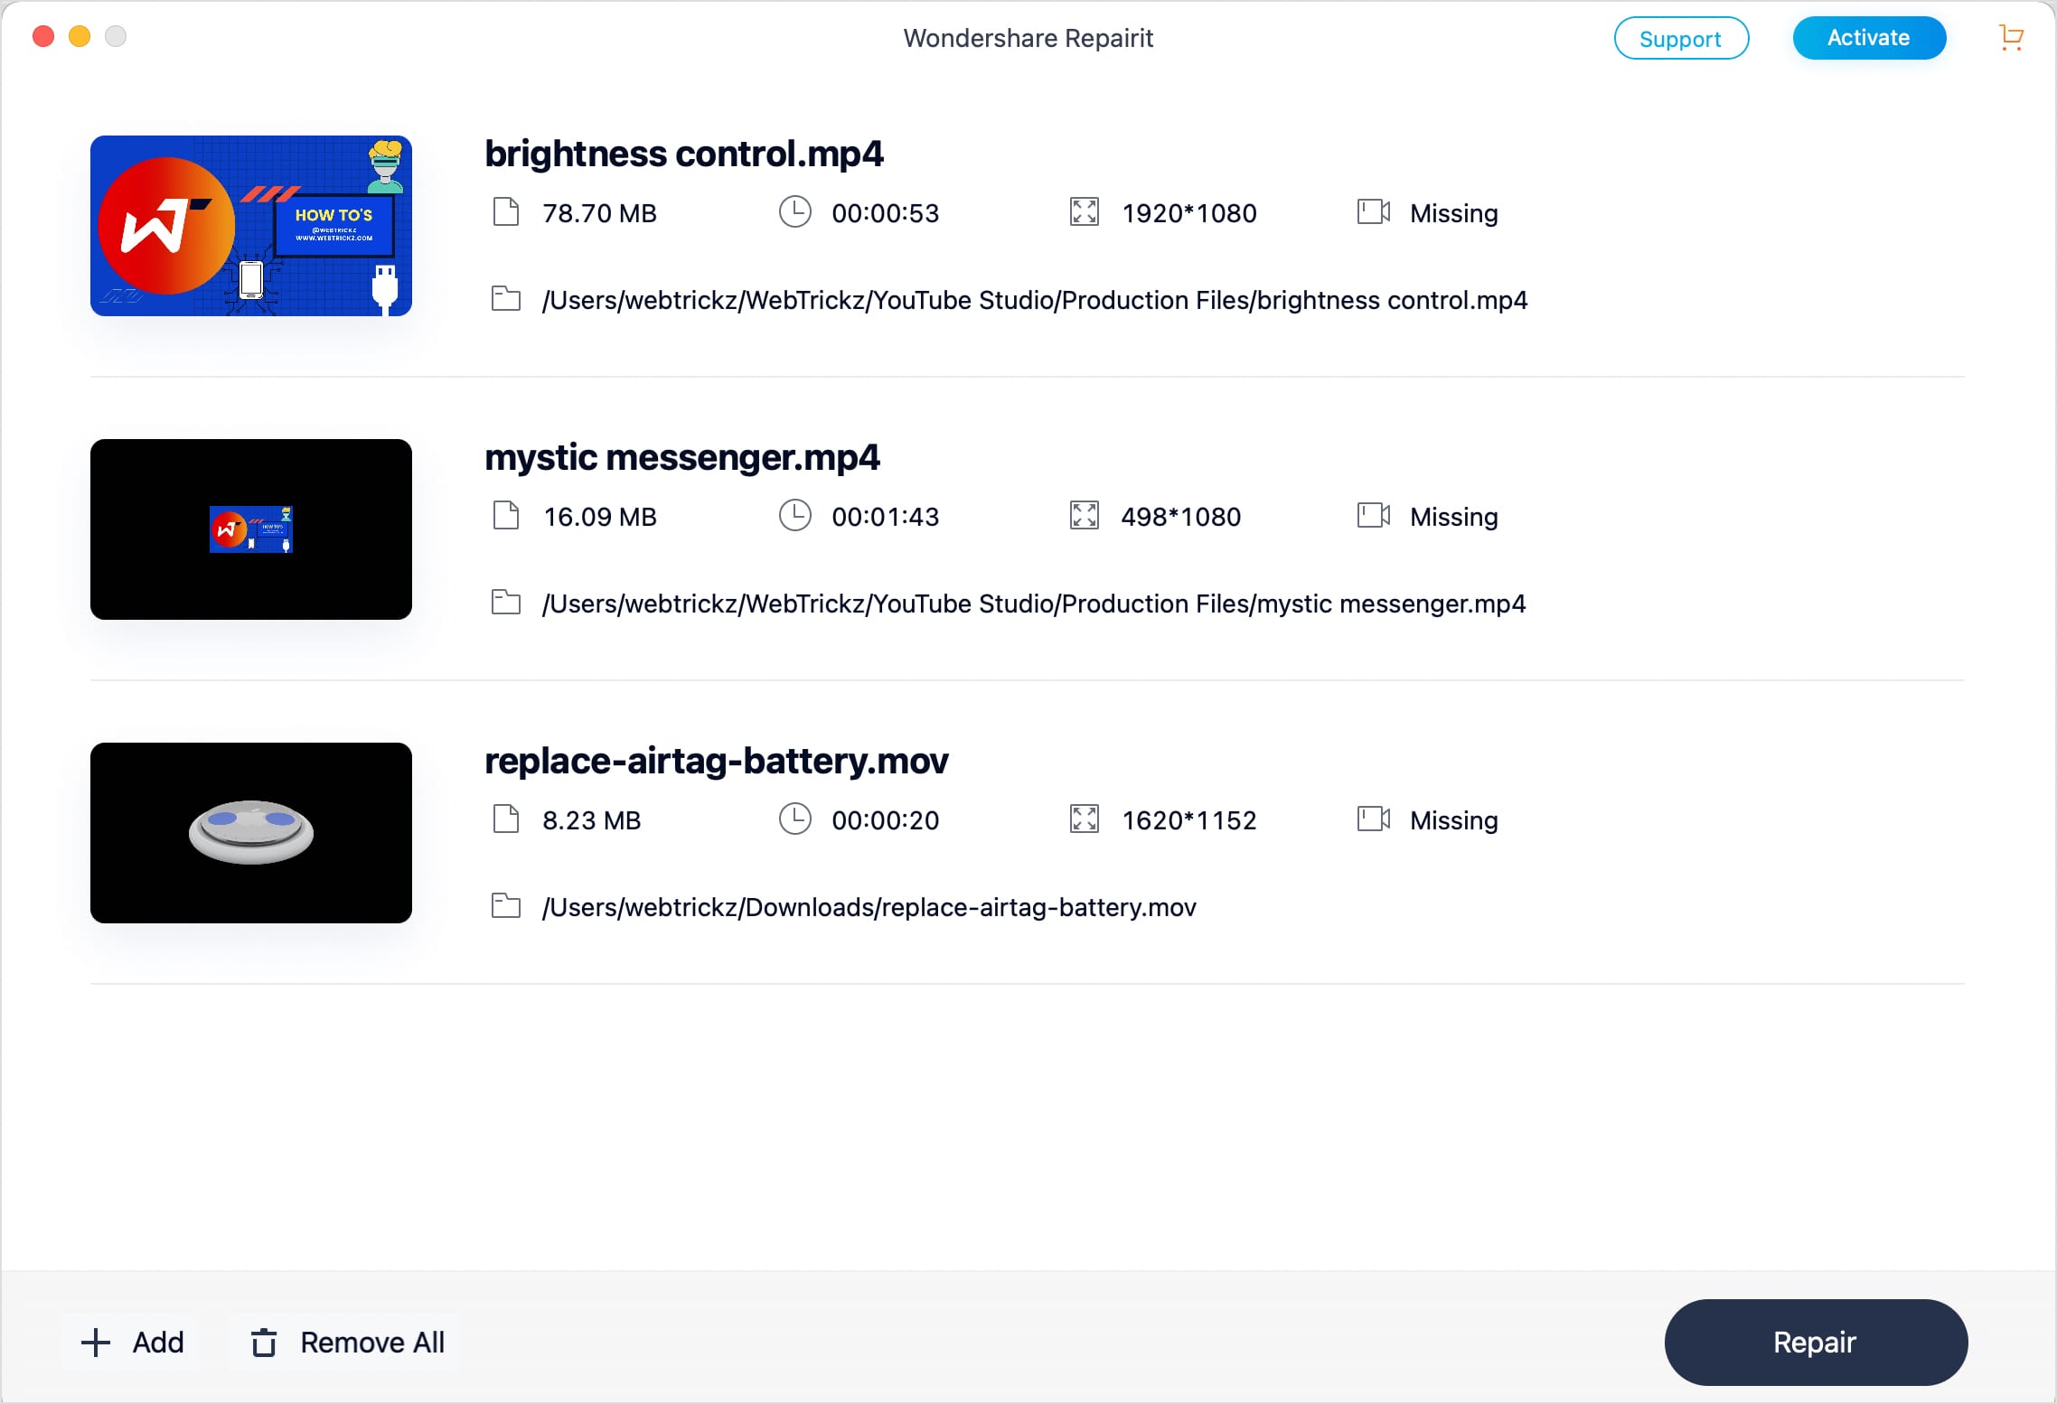The image size is (2057, 1404).
Task: Click the 78.70 MB file size
Action: 599,213
